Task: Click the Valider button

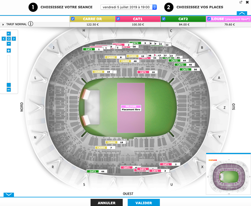Action: click(x=143, y=203)
